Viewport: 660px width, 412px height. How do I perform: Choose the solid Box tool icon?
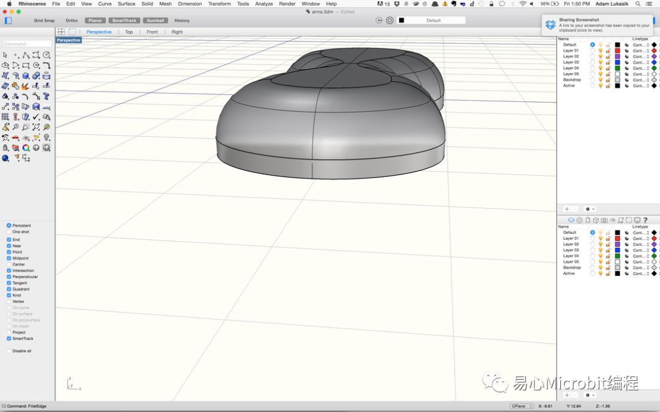point(26,76)
